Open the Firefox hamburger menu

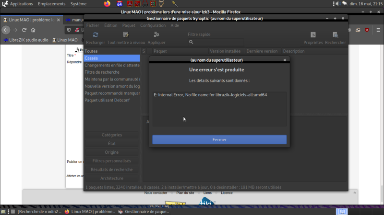click(x=378, y=30)
